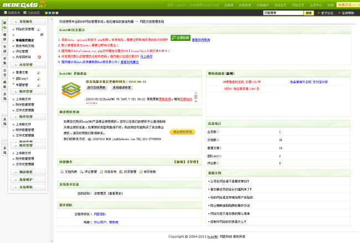Screen dimensions: 360x243
Task: Click the 内容发布 shortcut icon in 快捷操作
Action: click(101, 172)
